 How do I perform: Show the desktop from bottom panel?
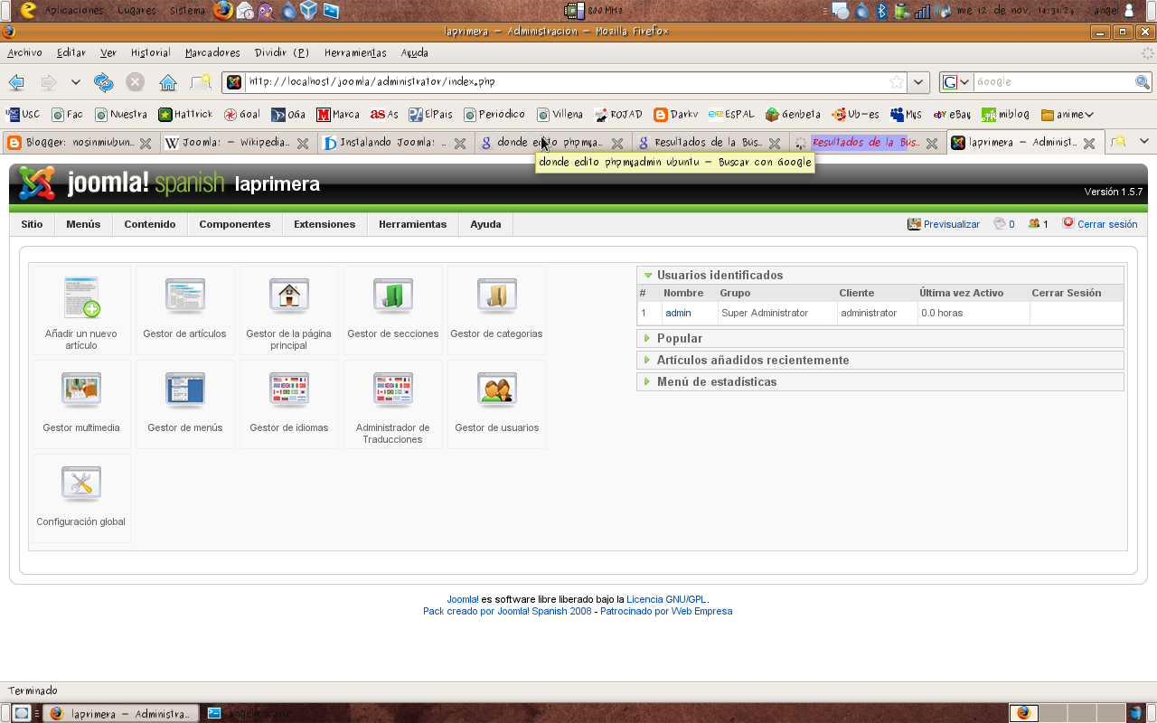coord(22,713)
